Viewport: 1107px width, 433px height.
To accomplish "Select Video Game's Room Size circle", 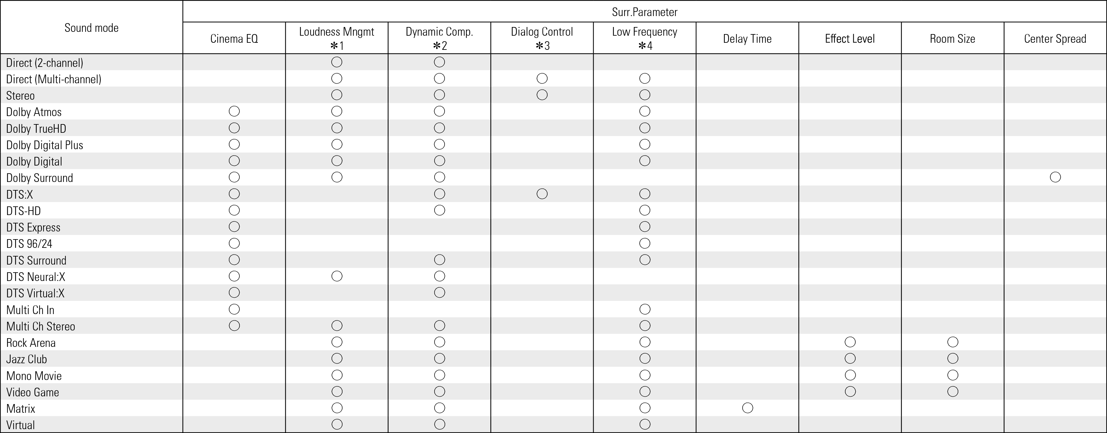I will [x=953, y=392].
